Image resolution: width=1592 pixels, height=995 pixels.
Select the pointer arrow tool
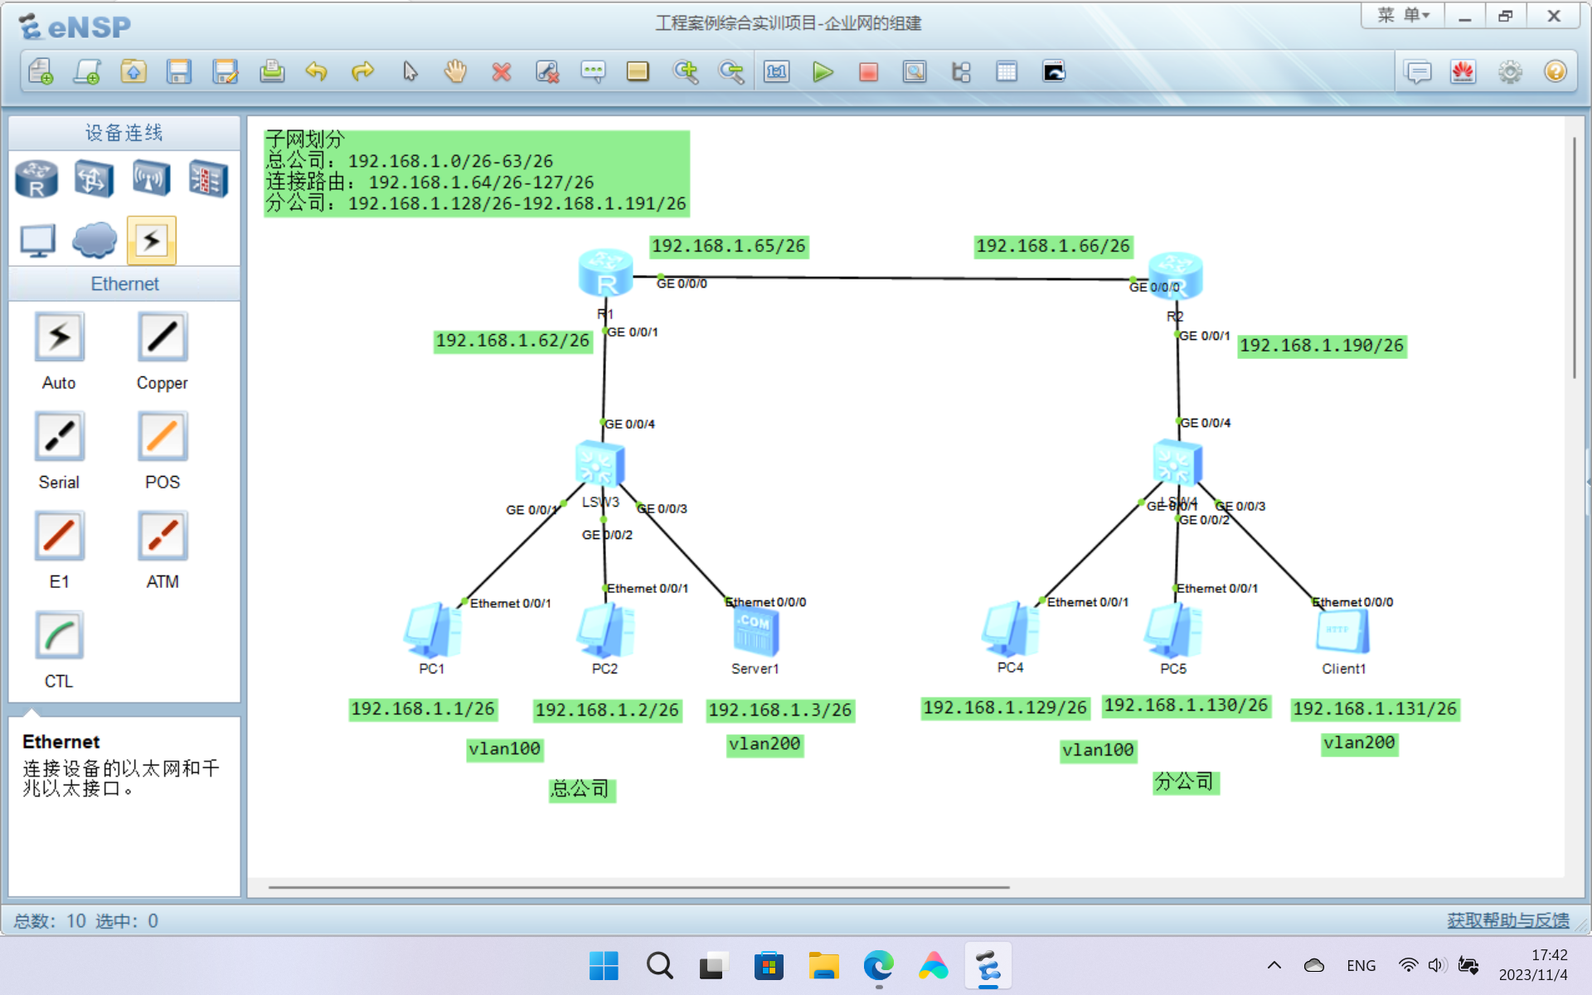[x=410, y=72]
